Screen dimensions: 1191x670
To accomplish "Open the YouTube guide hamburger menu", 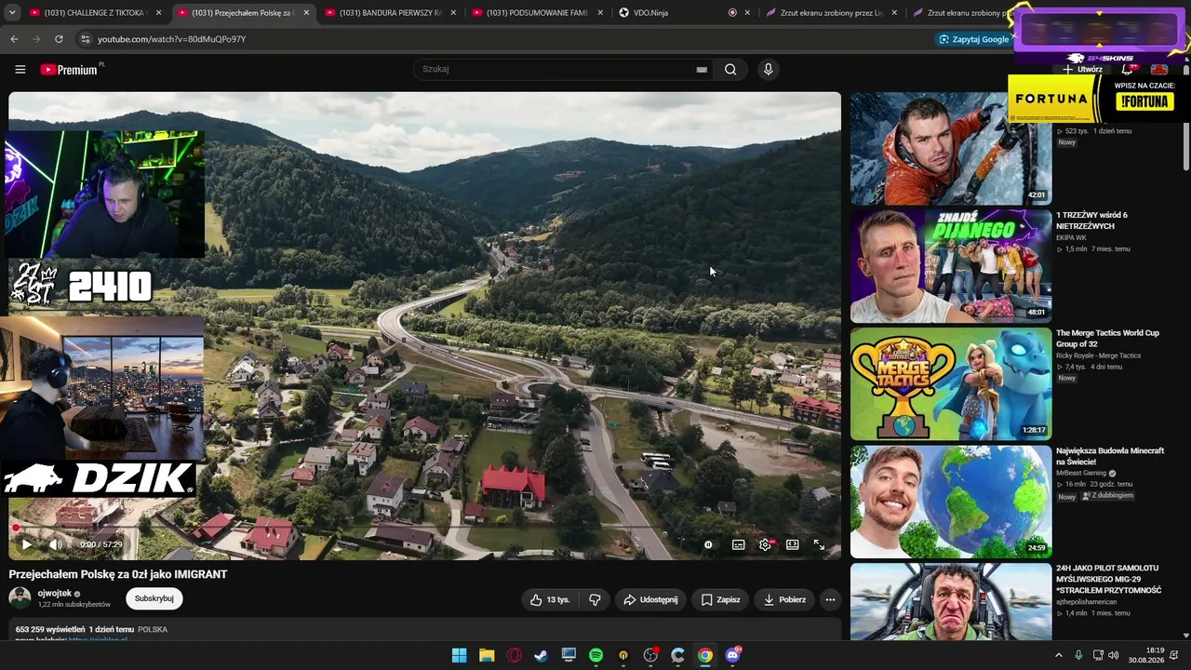I will click(20, 69).
